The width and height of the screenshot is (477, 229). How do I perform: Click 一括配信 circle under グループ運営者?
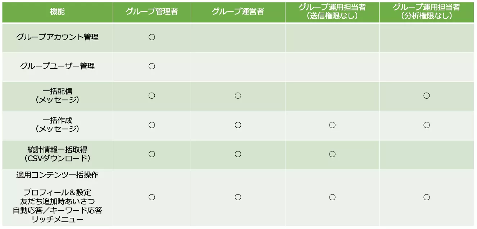click(x=238, y=96)
